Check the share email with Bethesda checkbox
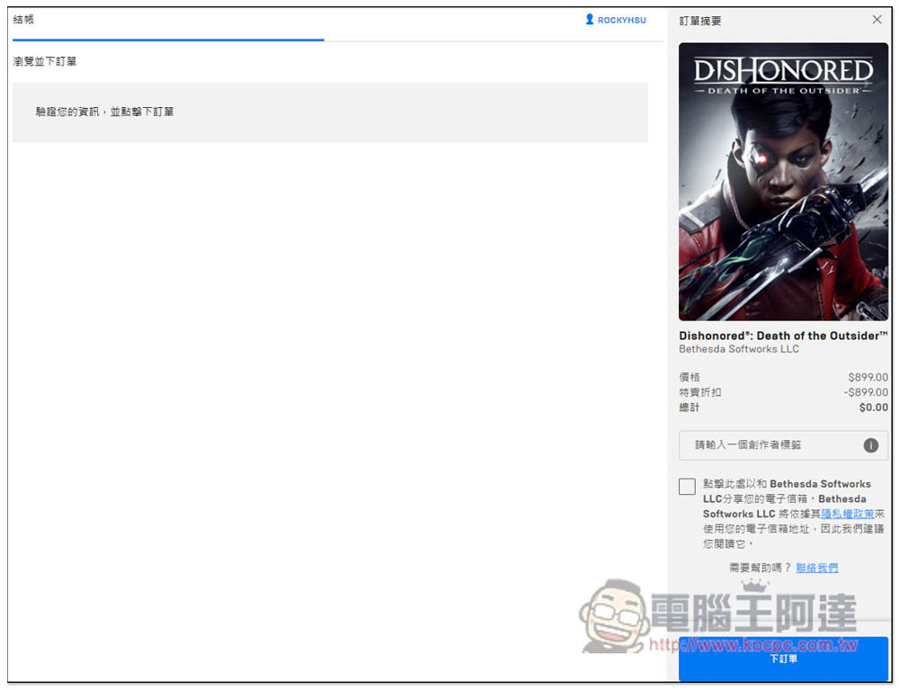899x690 pixels. point(686,487)
